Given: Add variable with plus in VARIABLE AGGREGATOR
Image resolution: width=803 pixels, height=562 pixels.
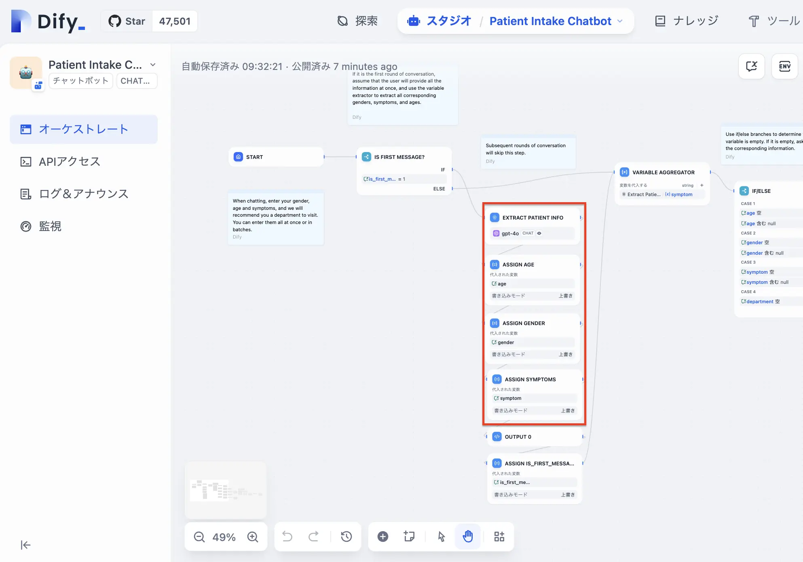Looking at the screenshot, I should pyautogui.click(x=702, y=185).
